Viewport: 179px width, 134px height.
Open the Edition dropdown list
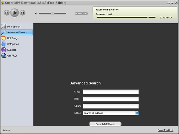point(111,113)
